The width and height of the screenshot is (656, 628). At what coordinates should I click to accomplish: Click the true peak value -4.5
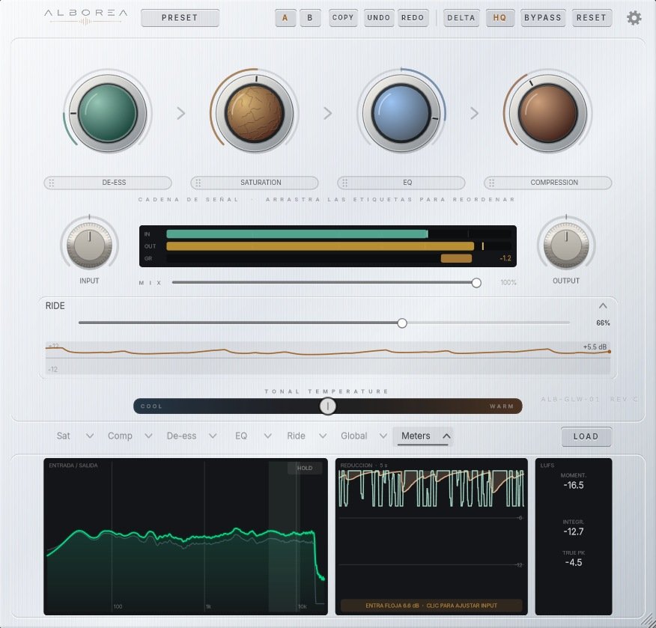[574, 562]
